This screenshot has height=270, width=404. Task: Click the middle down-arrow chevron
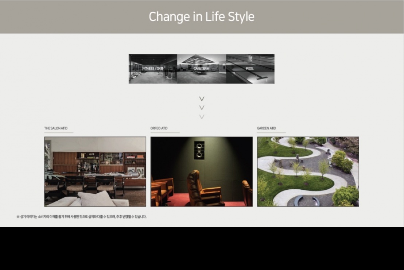point(202,108)
